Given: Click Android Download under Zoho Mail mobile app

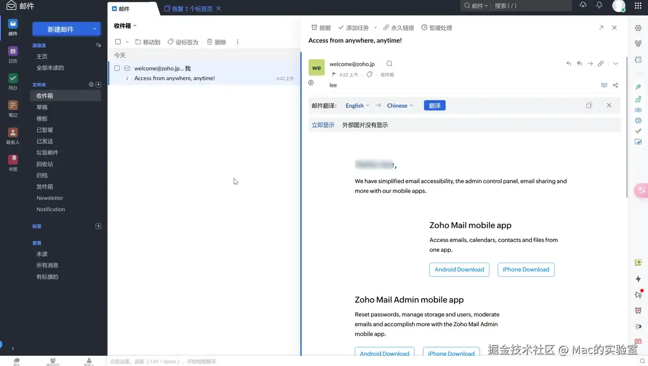Looking at the screenshot, I should pos(459,269).
